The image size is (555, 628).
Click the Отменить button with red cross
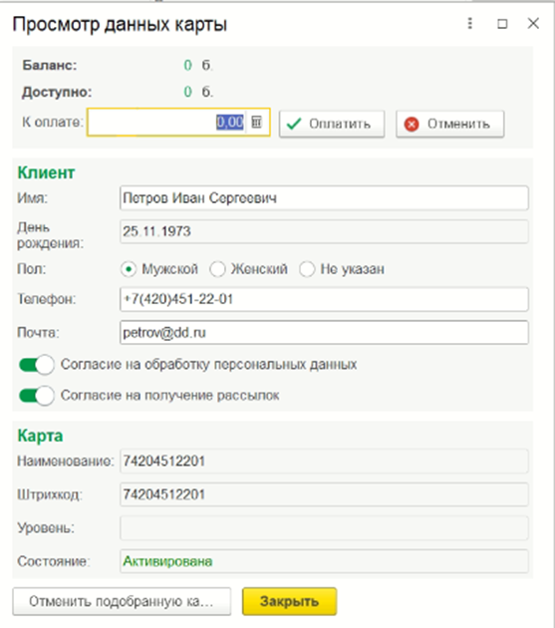coord(449,124)
